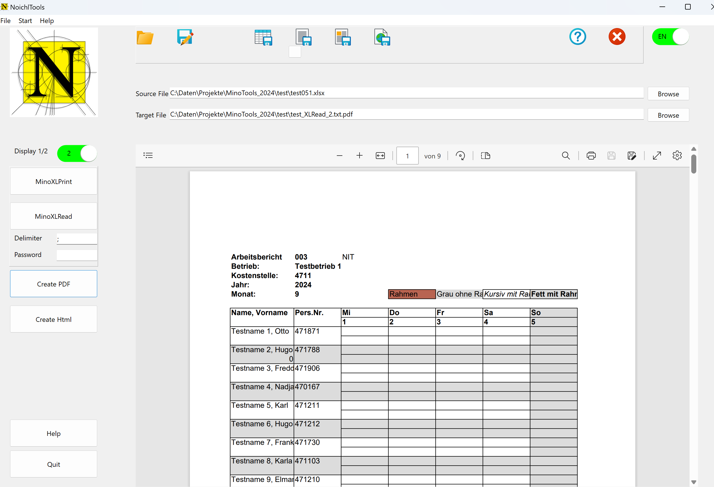
Task: Click the save-with-pencil toolbar icon
Action: pos(185,37)
